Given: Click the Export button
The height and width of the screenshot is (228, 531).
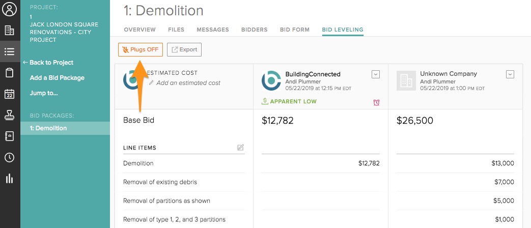Looking at the screenshot, I should click(x=184, y=49).
